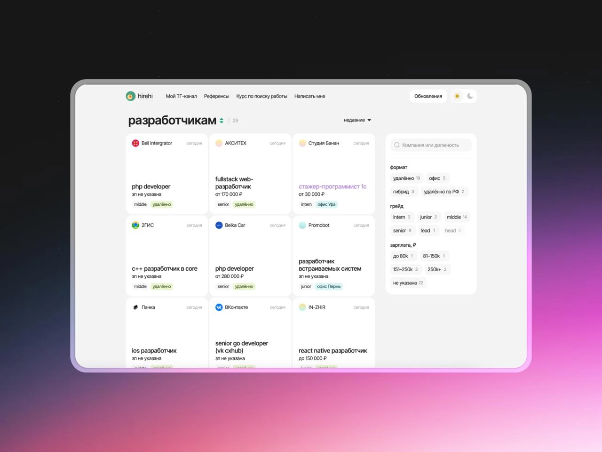The height and width of the screenshot is (452, 602).
Task: Click Bell Intergrator company logo
Action: (135, 143)
